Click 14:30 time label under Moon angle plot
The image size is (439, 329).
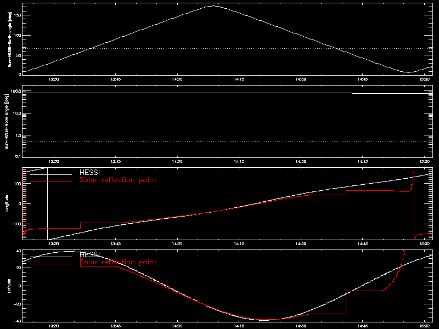tap(301, 161)
